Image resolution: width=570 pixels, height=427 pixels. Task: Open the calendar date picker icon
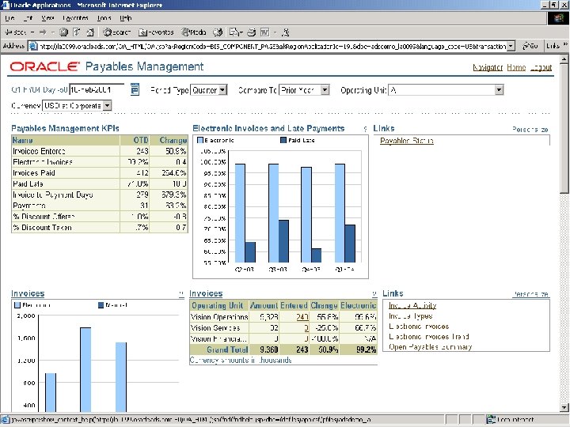click(x=135, y=89)
